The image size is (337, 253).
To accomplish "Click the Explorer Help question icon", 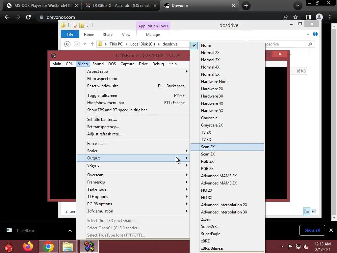I will pyautogui.click(x=315, y=34).
